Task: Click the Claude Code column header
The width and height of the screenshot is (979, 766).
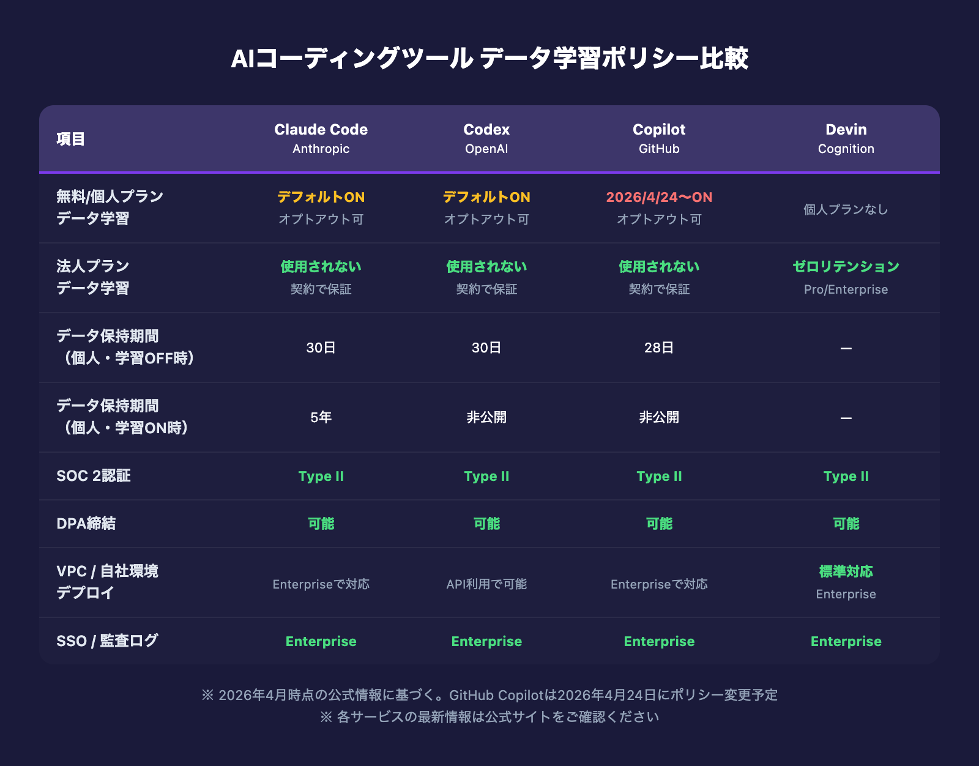Action: [321, 138]
